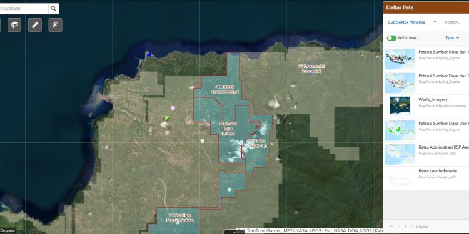Open the graduation cap tool
Screen dimensions: 469x234
tap(14, 25)
